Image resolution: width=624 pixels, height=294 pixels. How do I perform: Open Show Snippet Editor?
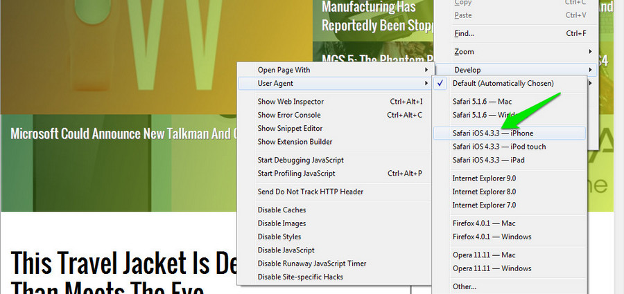pyautogui.click(x=334, y=129)
